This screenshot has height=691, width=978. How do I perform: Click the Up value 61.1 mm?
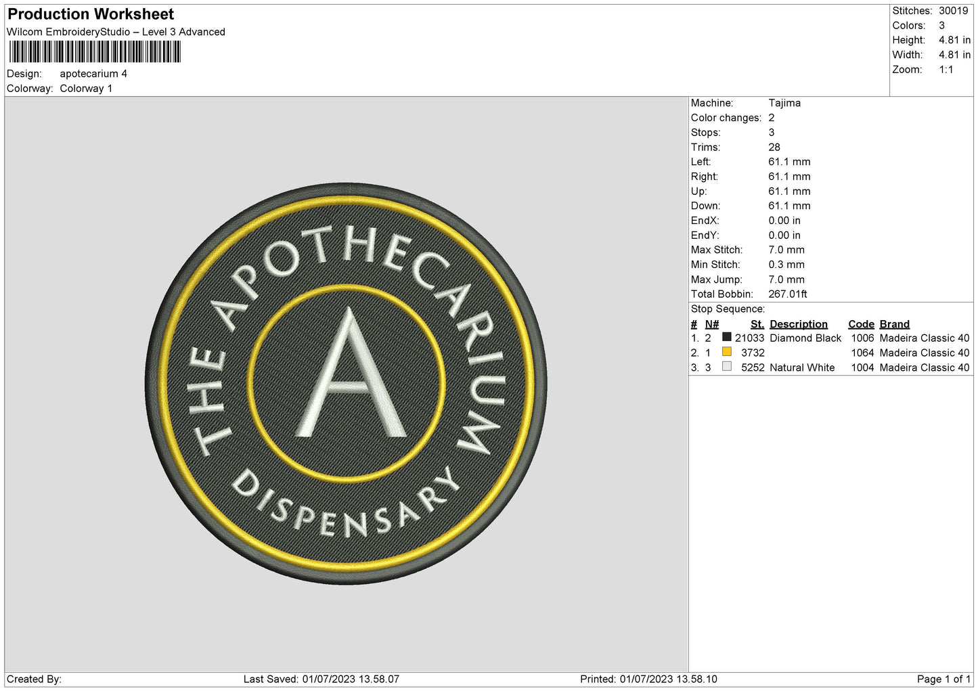tap(789, 192)
